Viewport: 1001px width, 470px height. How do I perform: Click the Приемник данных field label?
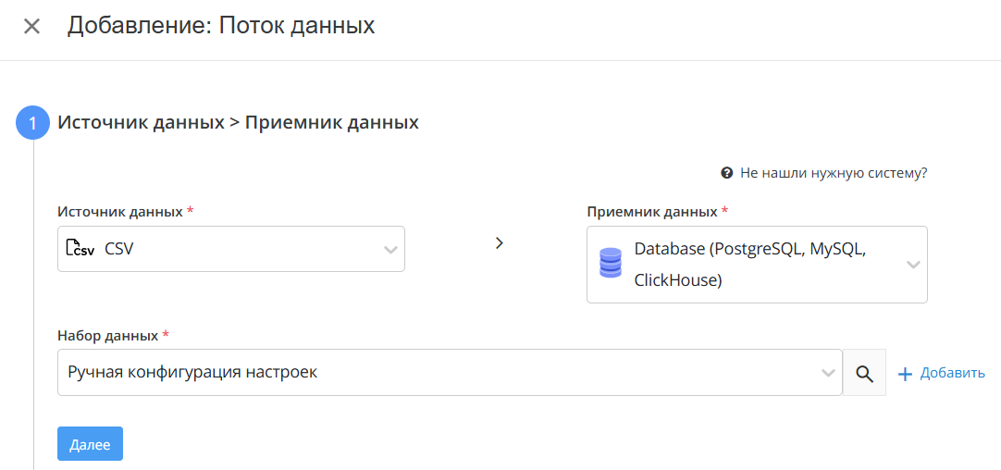652,211
